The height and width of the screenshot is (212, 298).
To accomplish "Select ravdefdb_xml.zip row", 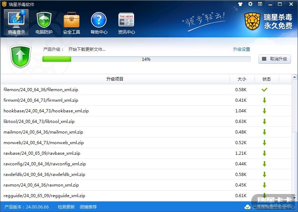I will 146,175.
